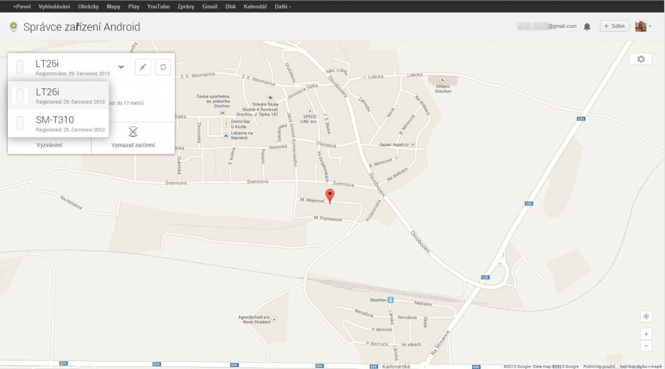Click the Vyzvánění ring button
Screen dimensions: 665x369
pyautogui.click(x=49, y=145)
